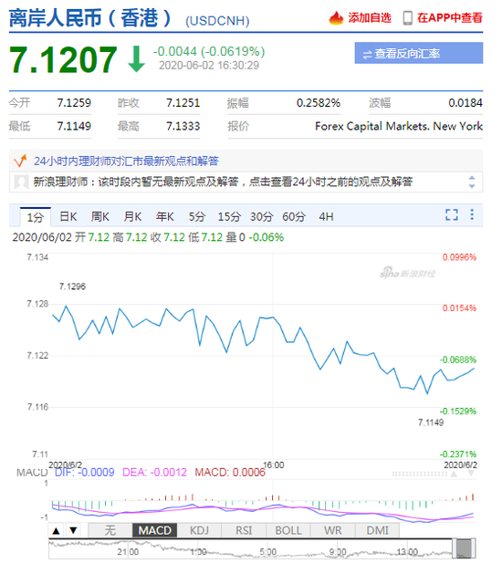The image size is (502, 563).
Task: Switch to 30分 chart tab
Action: click(261, 216)
